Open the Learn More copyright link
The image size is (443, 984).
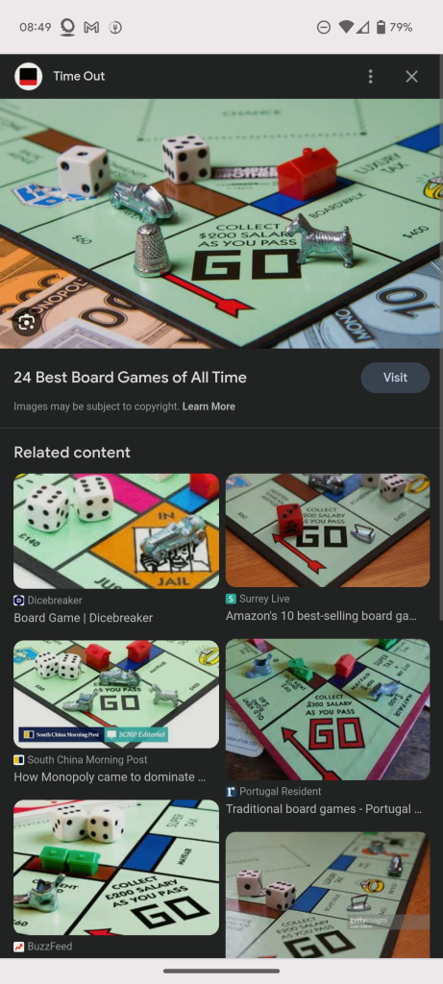(x=209, y=406)
